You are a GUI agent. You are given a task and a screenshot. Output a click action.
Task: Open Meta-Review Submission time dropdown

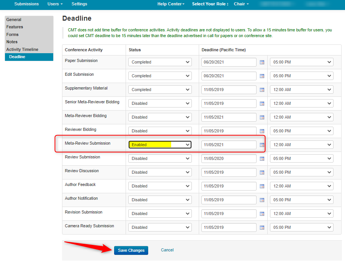(x=302, y=145)
